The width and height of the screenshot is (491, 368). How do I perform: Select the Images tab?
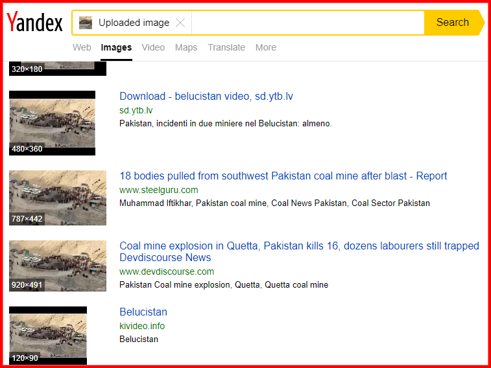pyautogui.click(x=116, y=47)
